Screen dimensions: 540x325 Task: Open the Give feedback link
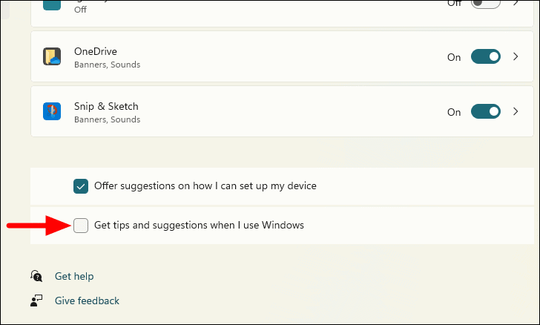pyautogui.click(x=87, y=301)
